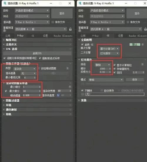
Task: Toggle 显示计算相位 checkbox
Action: [x=115, y=65]
